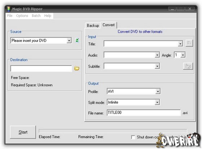Click the 'Remaining Time:' label
This screenshot has width=202, height=149.
tap(91, 137)
